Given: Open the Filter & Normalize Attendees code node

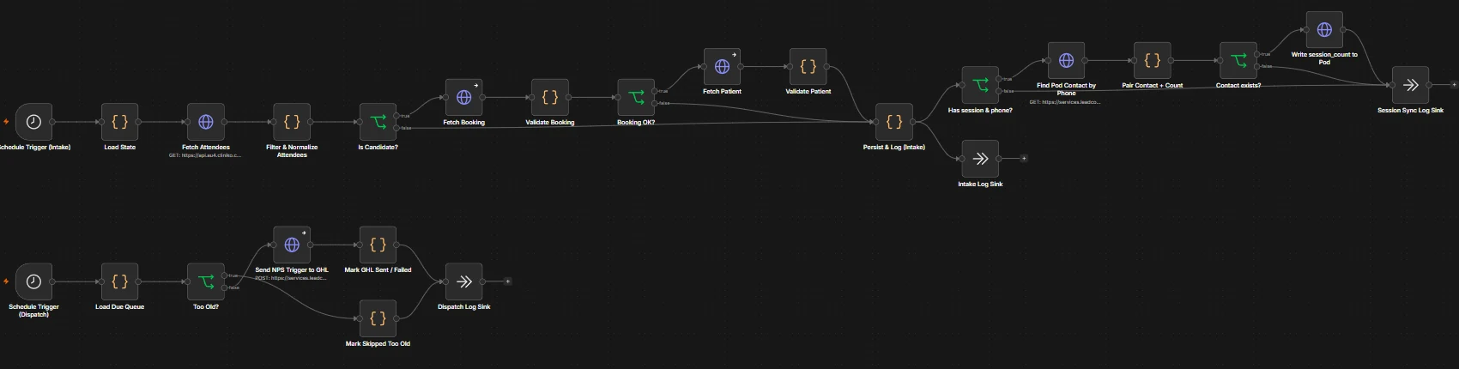Looking at the screenshot, I should (x=292, y=123).
